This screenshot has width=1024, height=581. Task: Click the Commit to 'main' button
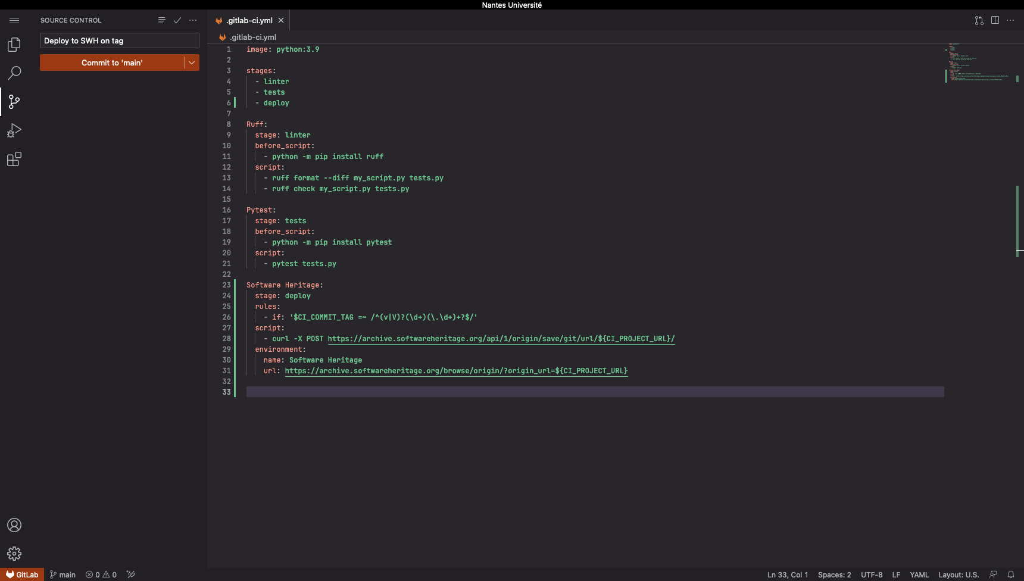112,63
